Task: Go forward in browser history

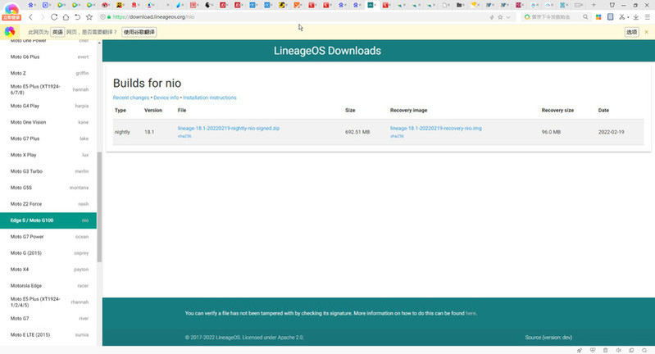Action: tap(42, 17)
